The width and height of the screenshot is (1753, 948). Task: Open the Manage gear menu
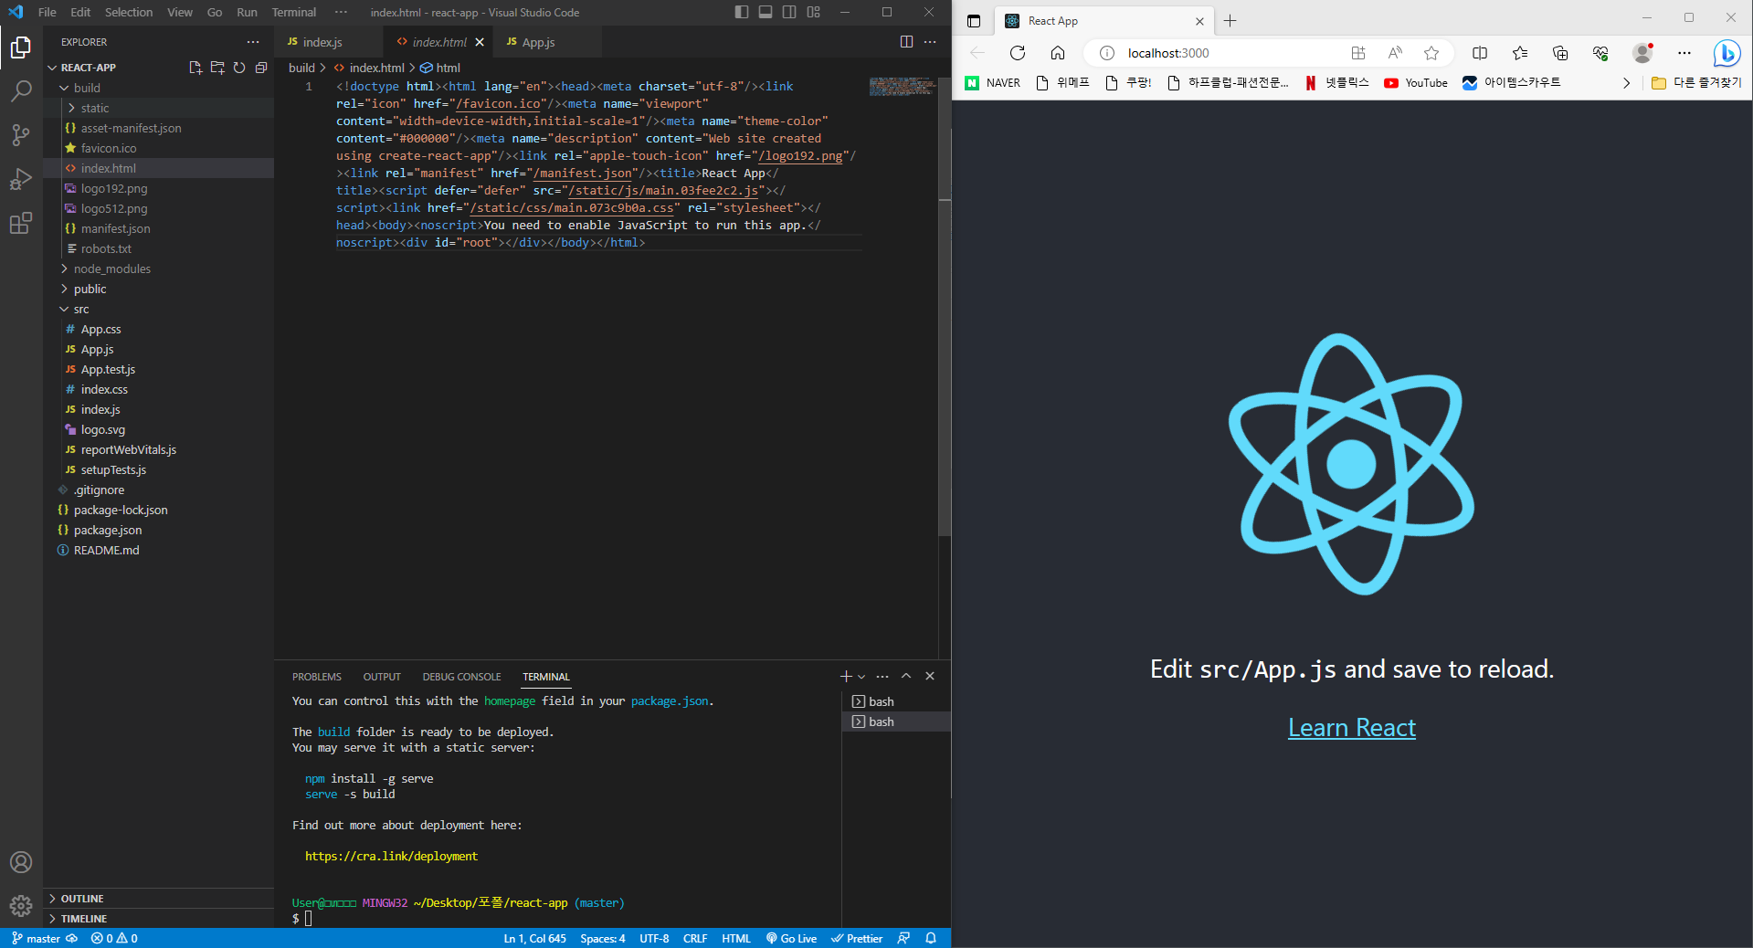point(21,906)
